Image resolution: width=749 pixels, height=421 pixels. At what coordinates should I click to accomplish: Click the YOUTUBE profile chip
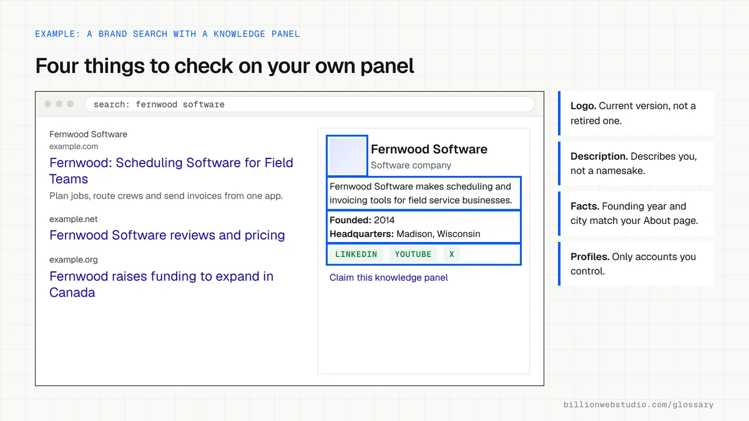click(413, 254)
